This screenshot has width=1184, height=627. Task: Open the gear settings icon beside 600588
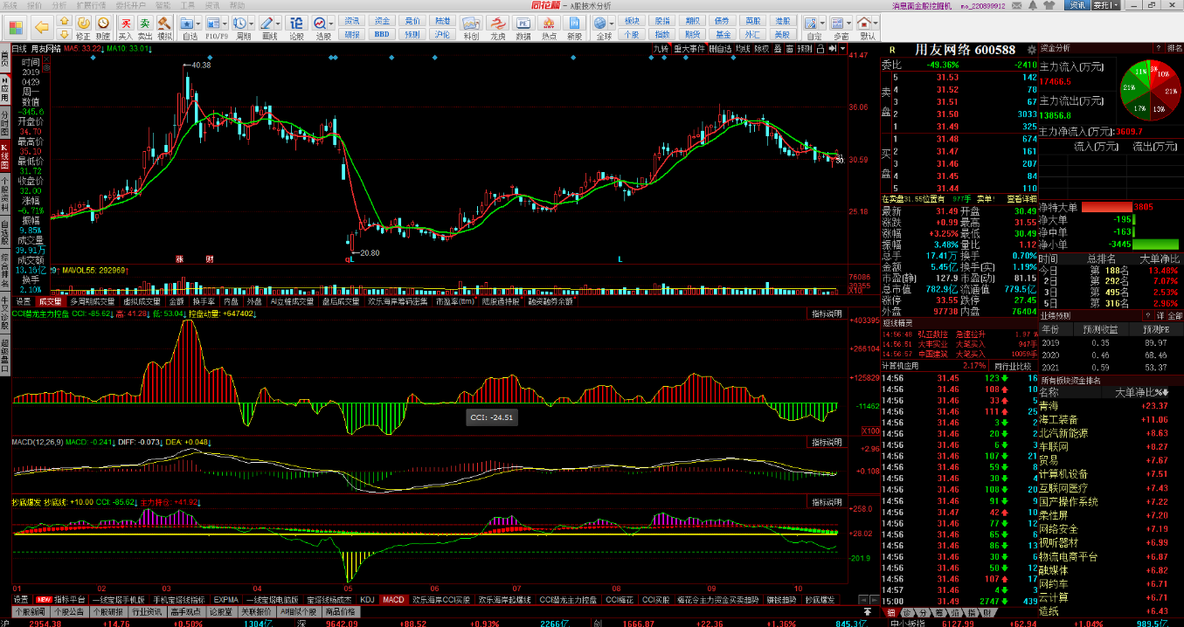(x=1032, y=50)
